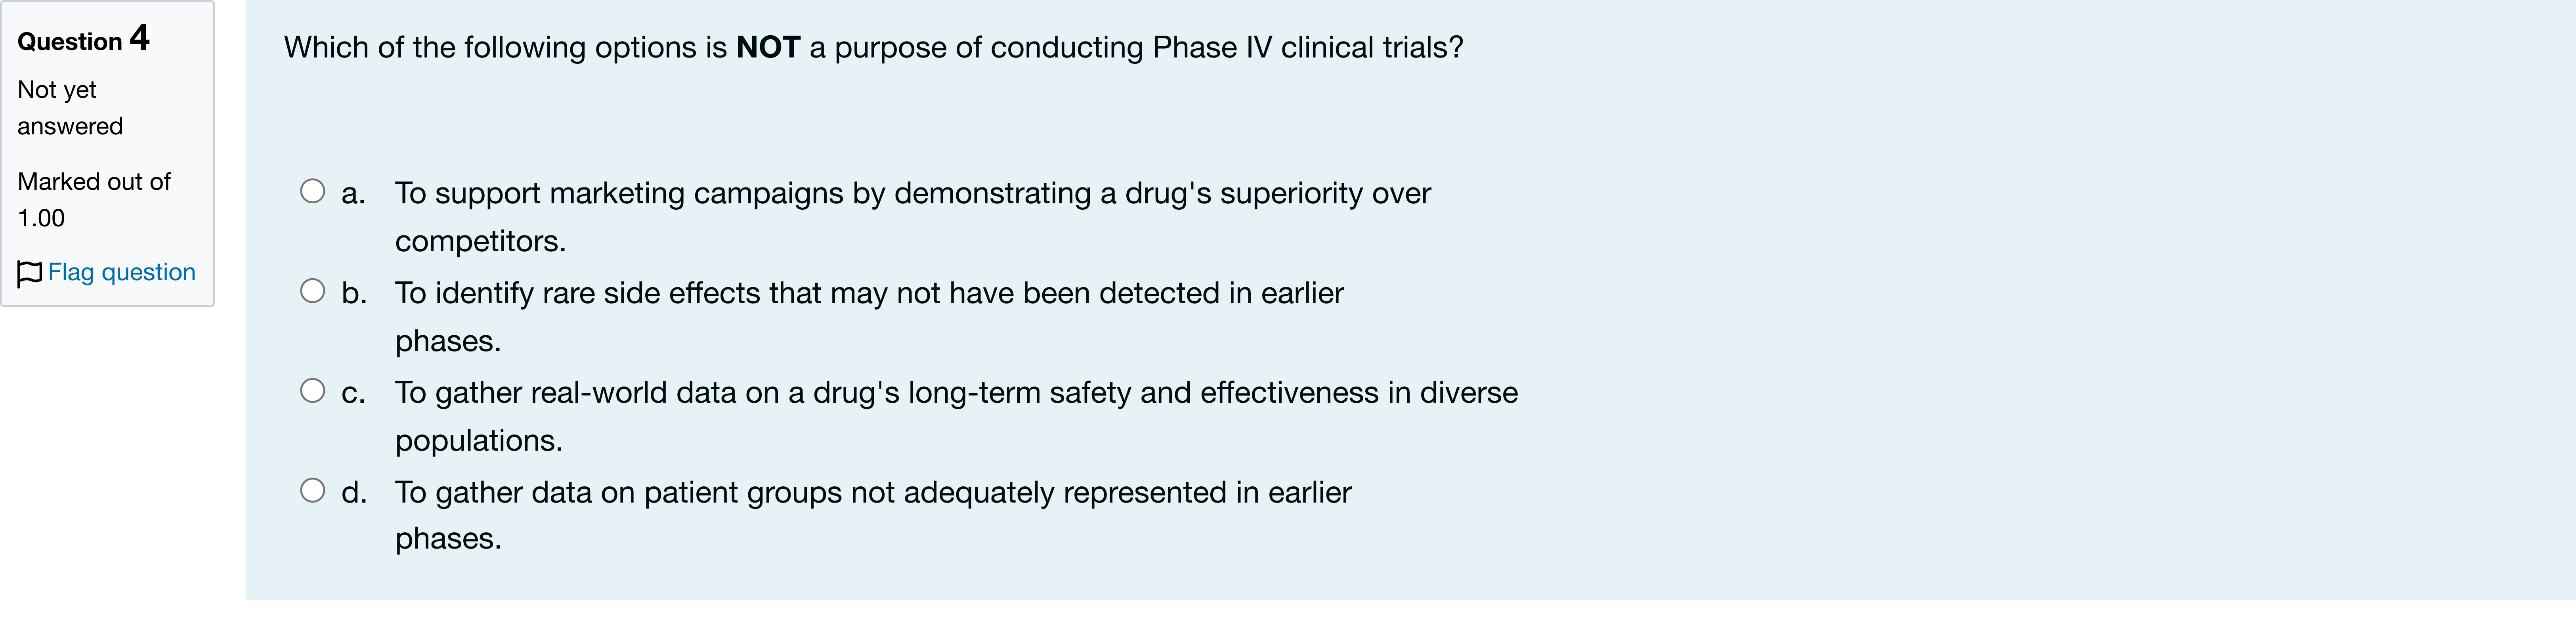Select radio button for option a

point(313,191)
